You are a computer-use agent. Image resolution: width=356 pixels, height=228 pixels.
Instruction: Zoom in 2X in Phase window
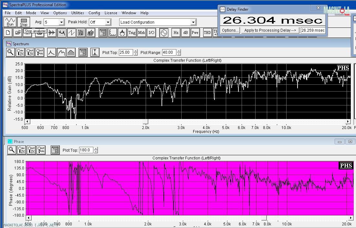pos(21,150)
